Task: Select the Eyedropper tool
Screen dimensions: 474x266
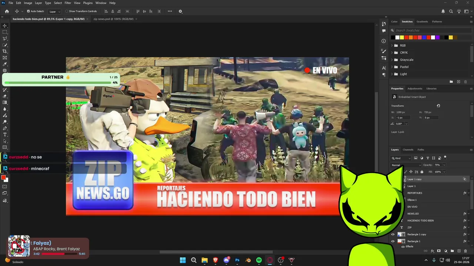Action: coord(5,64)
